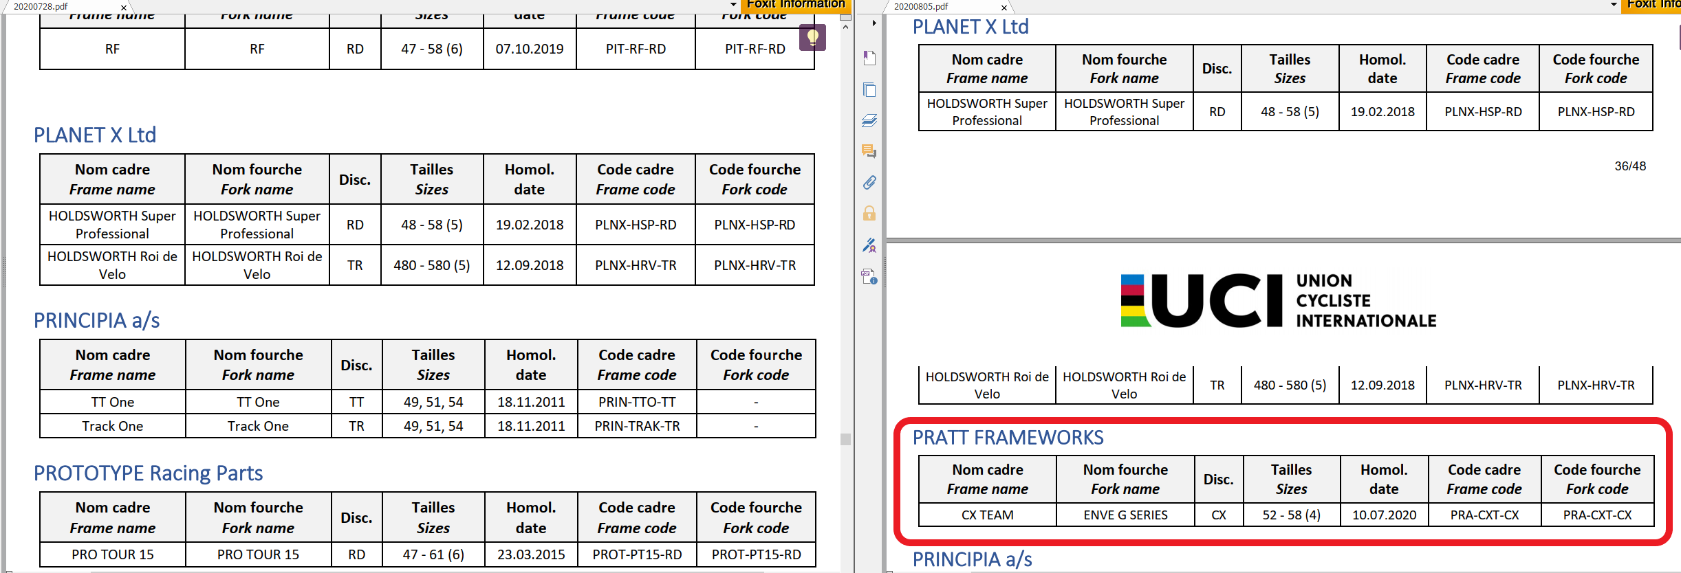Click the Foxit Info button in right pane
The height and width of the screenshot is (573, 1681).
coord(1651,5)
